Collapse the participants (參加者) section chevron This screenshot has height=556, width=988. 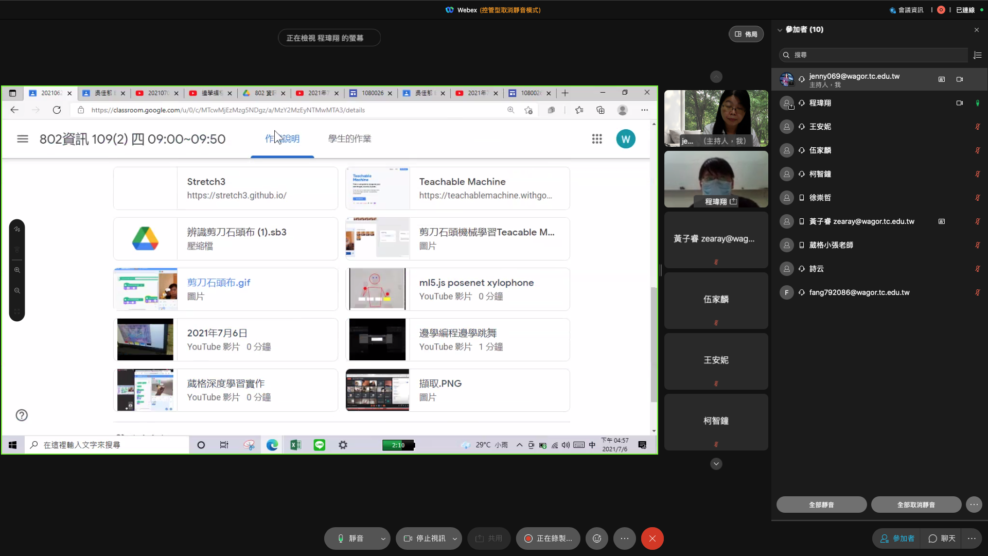click(x=780, y=30)
